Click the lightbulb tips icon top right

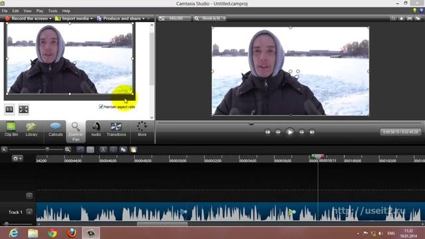(x=414, y=11)
